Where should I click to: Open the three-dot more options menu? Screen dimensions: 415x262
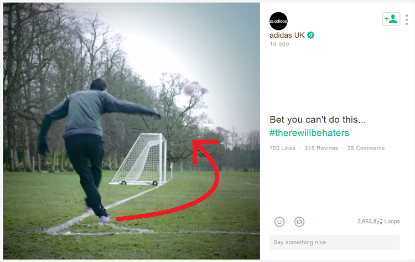(x=407, y=19)
